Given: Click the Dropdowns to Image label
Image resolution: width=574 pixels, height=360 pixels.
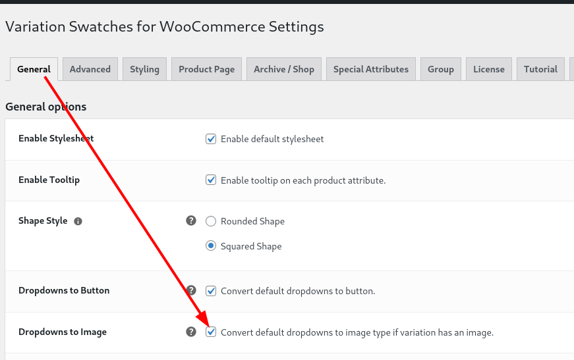Looking at the screenshot, I should click(x=63, y=332).
